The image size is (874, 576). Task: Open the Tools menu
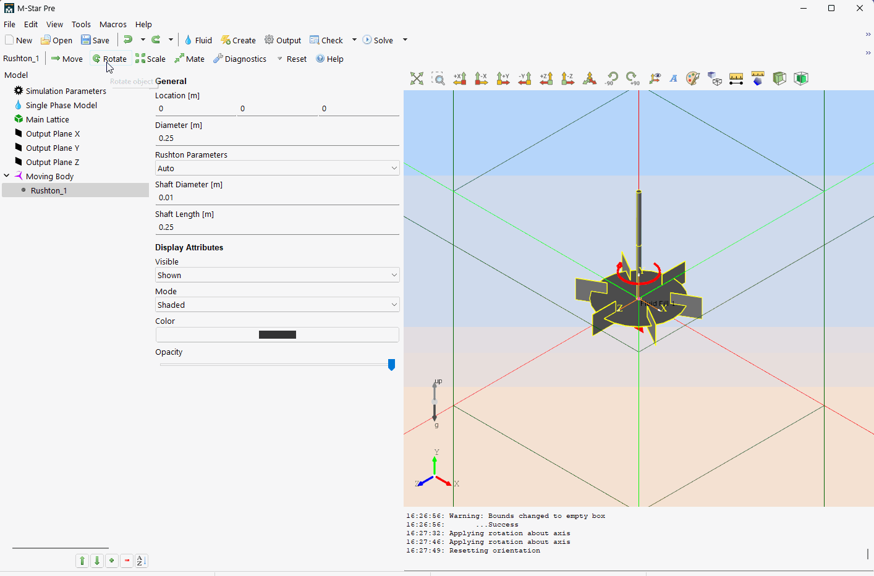click(81, 24)
